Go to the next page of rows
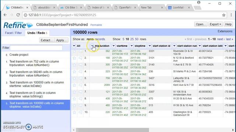 click(x=221, y=39)
